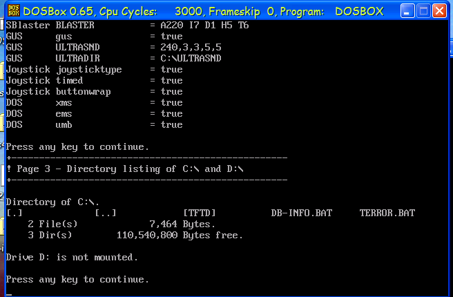Maximize the DOSBox window
Screen dimensions: 453x297
(423, 11)
